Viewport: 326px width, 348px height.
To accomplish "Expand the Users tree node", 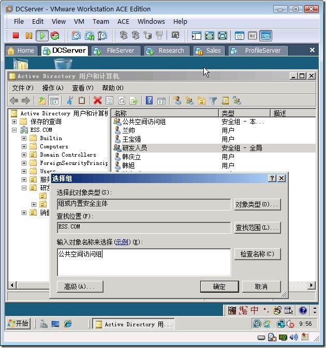I will tap(24, 171).
